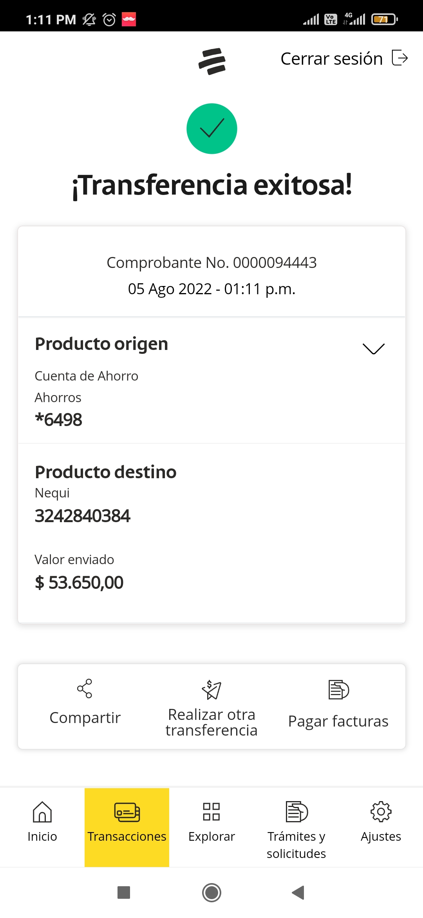Tap the green success checkmark
The image size is (423, 918).
coord(212,129)
